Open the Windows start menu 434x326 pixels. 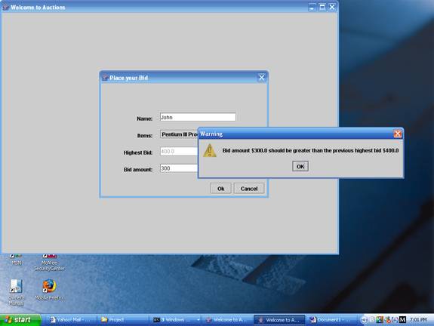tap(20, 320)
